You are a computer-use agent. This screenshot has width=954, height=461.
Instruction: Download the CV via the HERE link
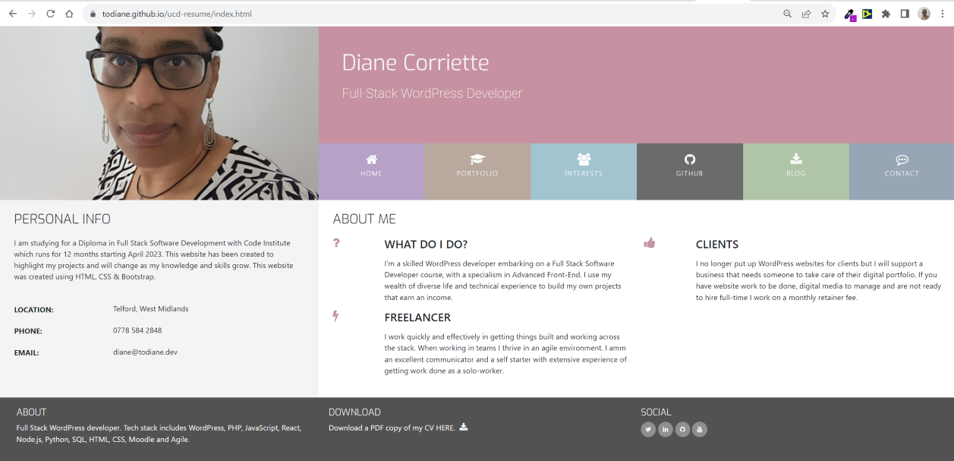click(446, 428)
